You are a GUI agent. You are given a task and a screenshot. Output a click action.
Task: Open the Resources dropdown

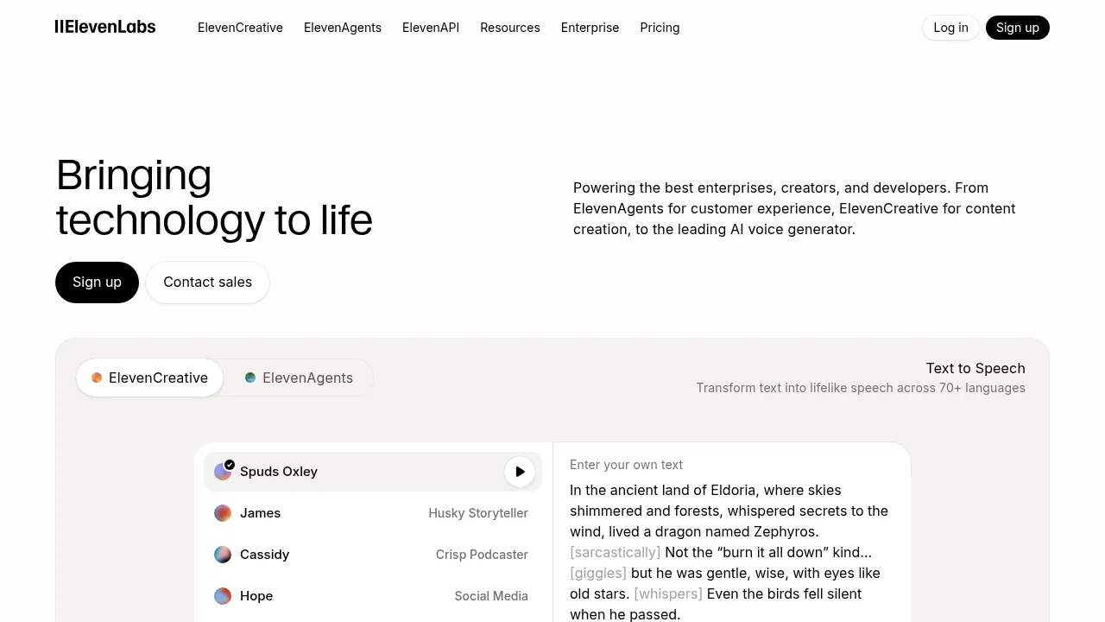coord(509,28)
